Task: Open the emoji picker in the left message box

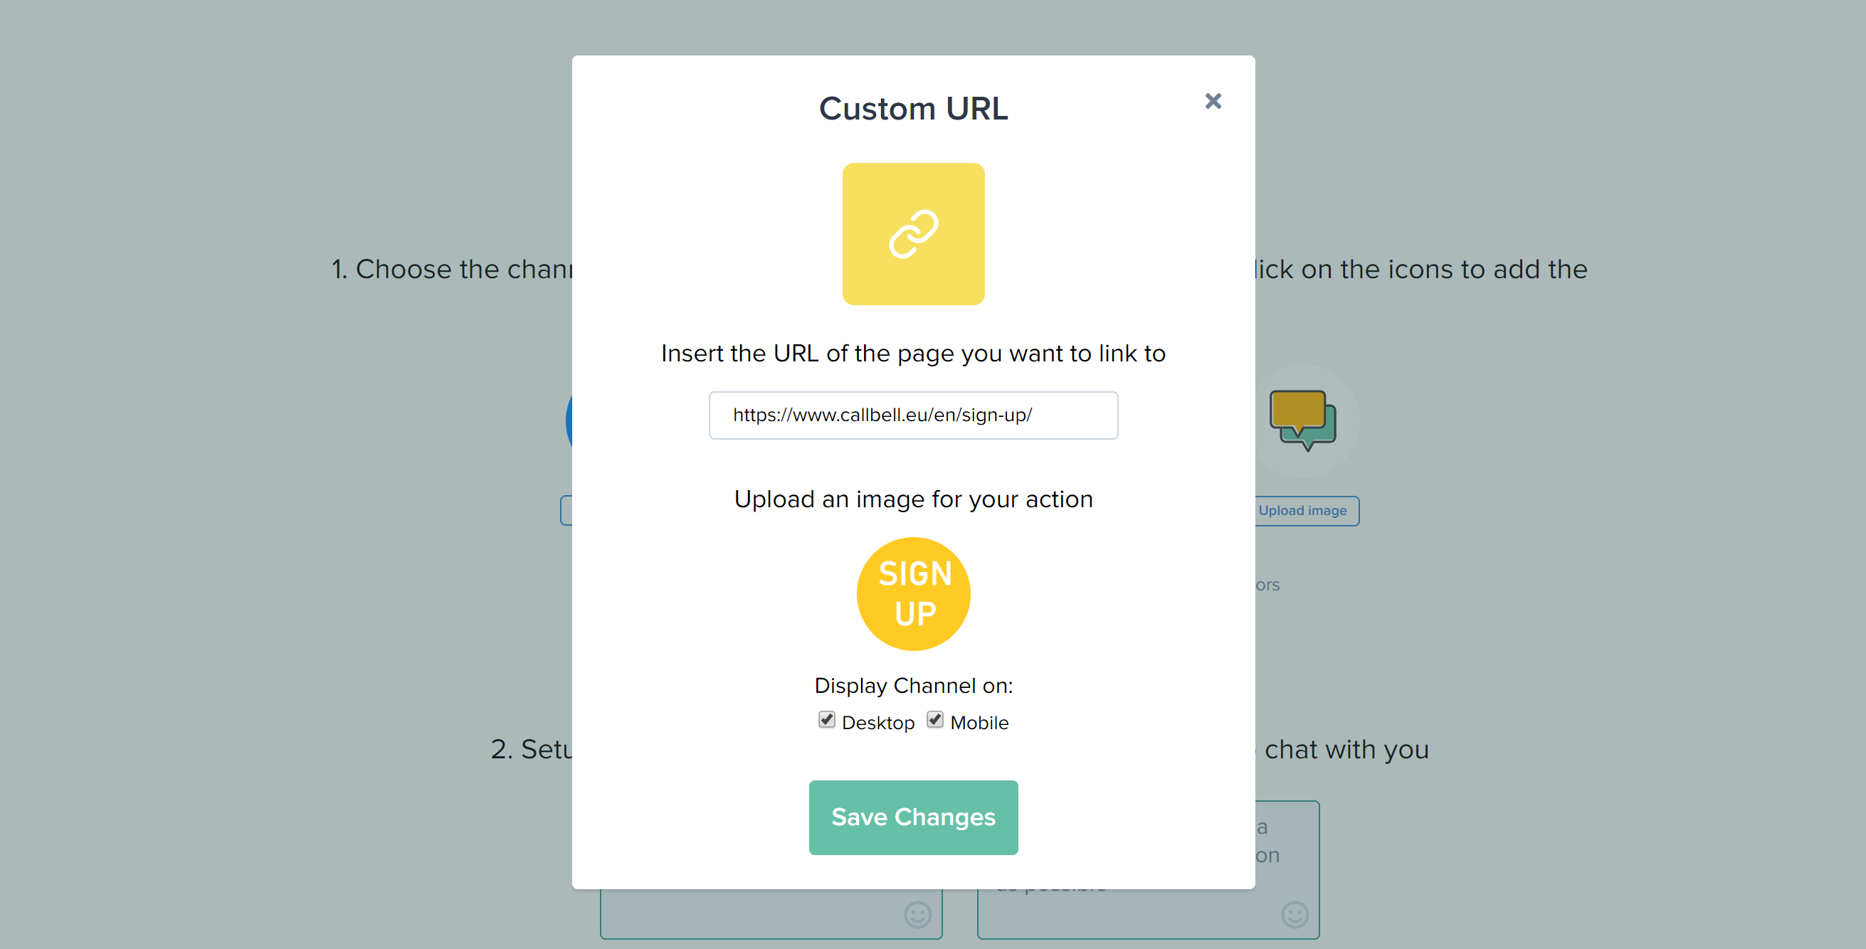Action: (917, 915)
